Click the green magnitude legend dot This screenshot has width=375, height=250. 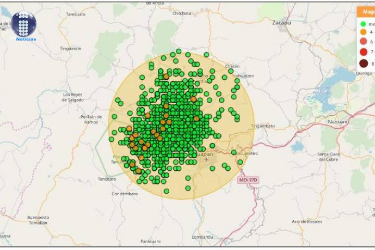pos(362,24)
